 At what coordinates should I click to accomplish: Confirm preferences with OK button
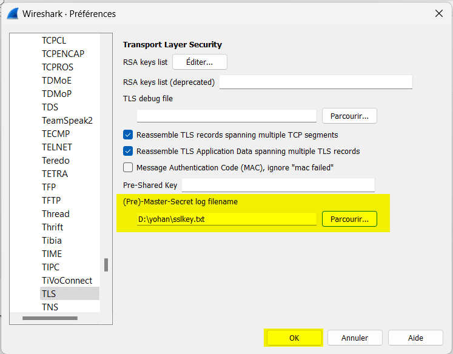pos(294,338)
